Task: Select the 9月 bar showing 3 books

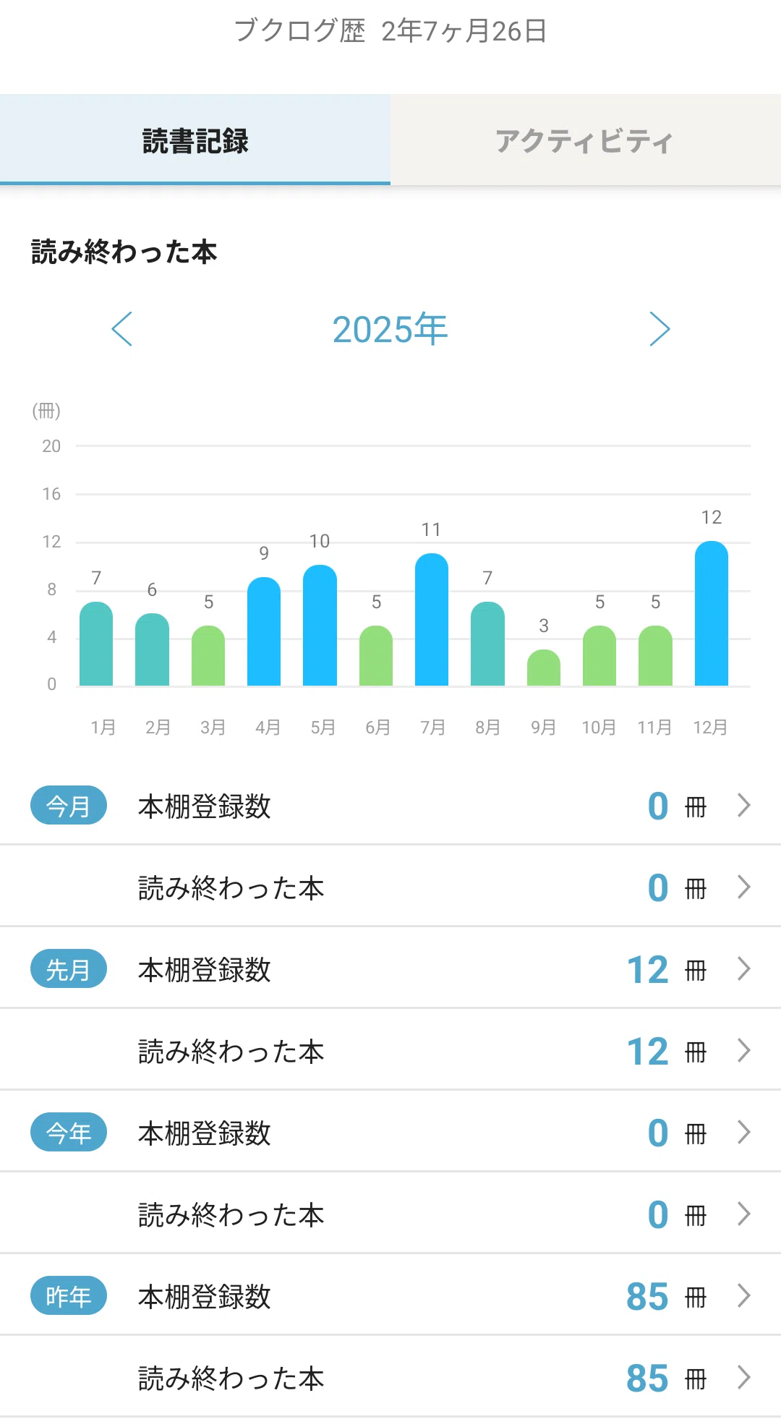Action: [x=544, y=668]
